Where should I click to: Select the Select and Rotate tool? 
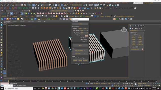pos(36,5)
